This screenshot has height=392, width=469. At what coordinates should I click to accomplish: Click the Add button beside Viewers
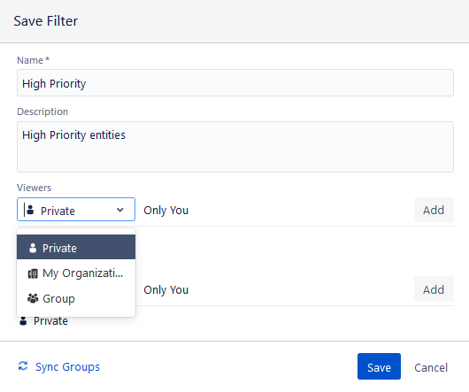point(434,210)
